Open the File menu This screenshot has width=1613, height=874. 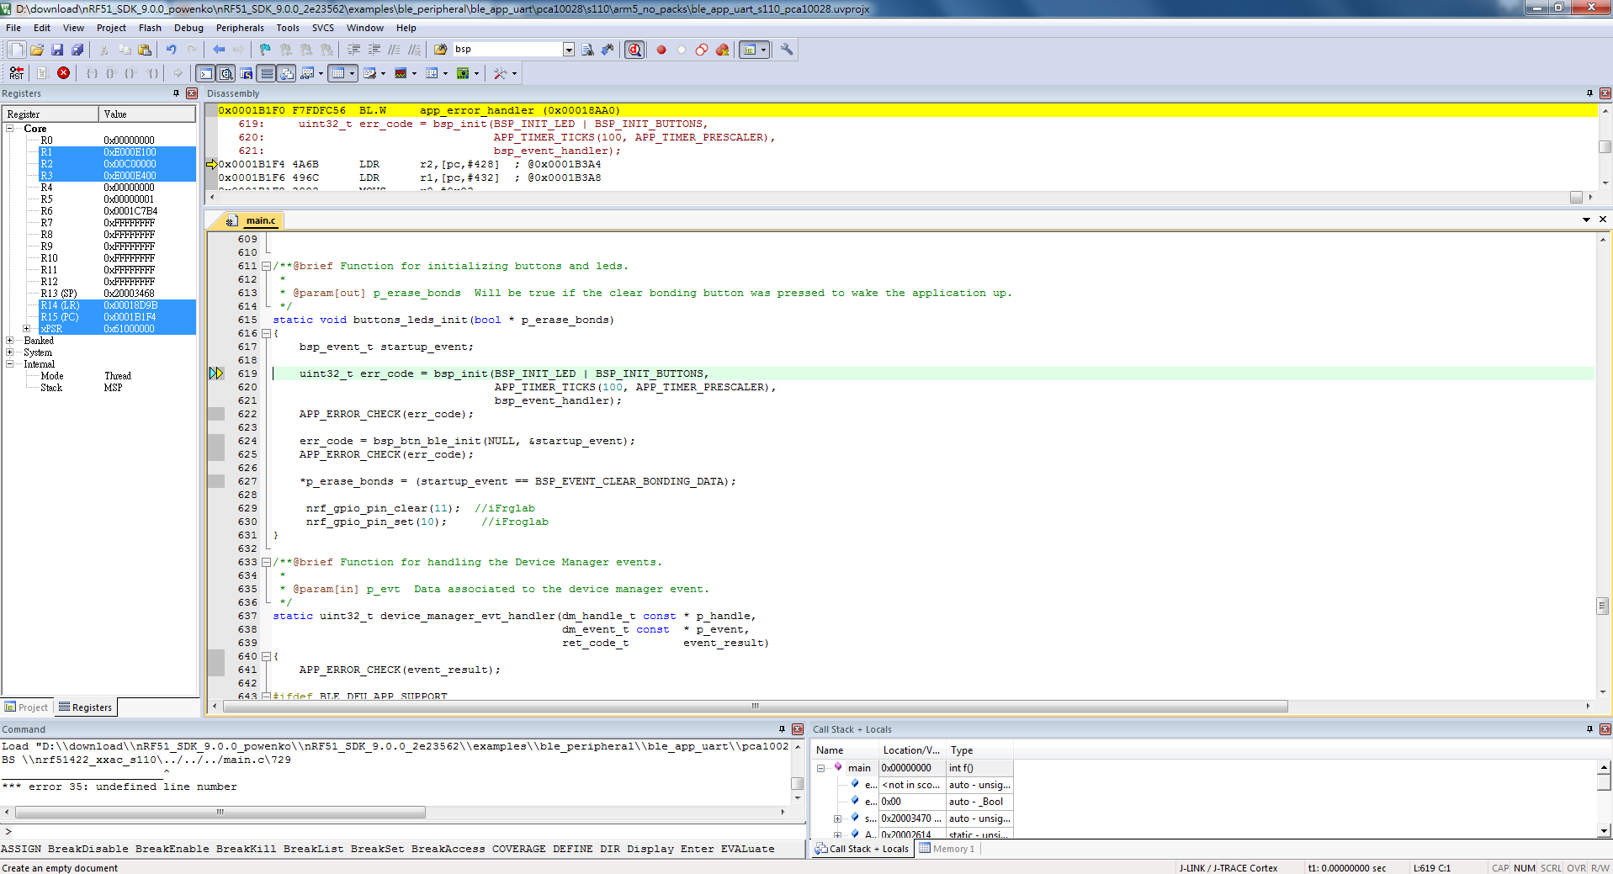[13, 28]
